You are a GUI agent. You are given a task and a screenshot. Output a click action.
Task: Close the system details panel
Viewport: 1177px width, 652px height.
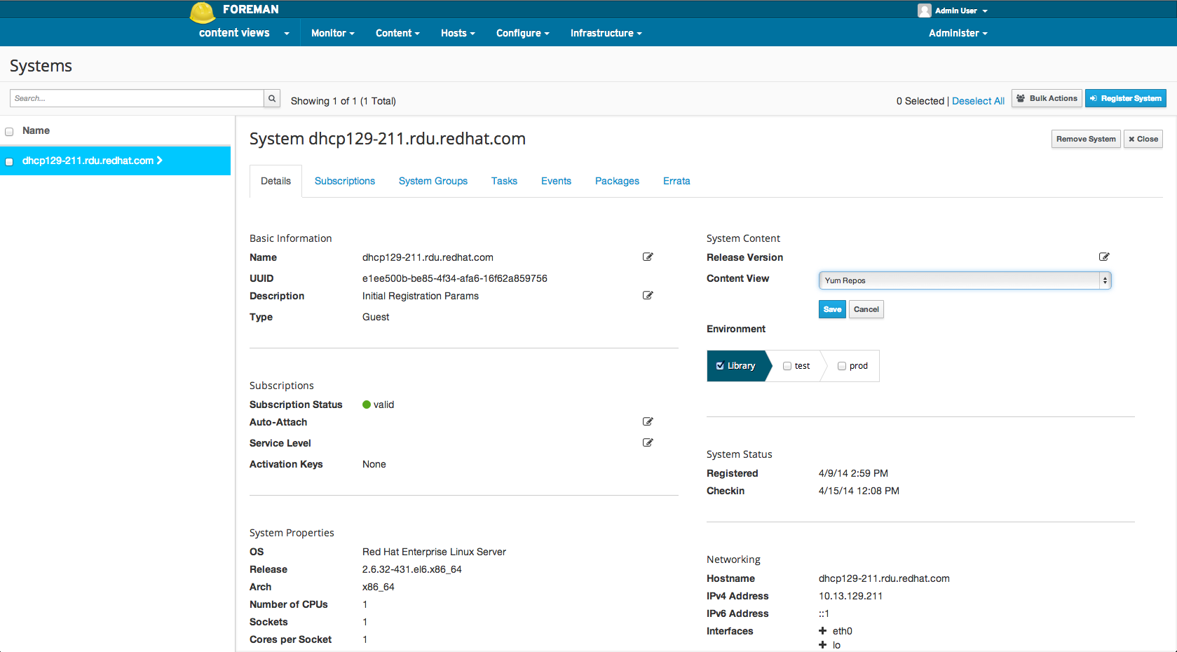(1143, 139)
